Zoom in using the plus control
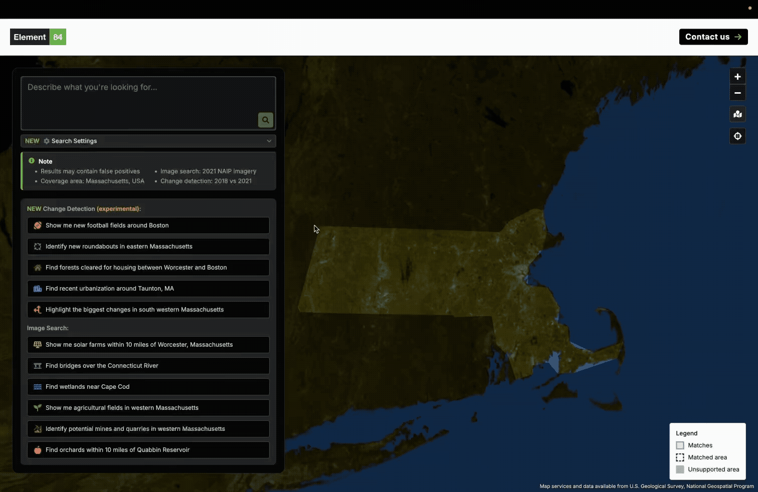758x492 pixels. click(x=737, y=76)
